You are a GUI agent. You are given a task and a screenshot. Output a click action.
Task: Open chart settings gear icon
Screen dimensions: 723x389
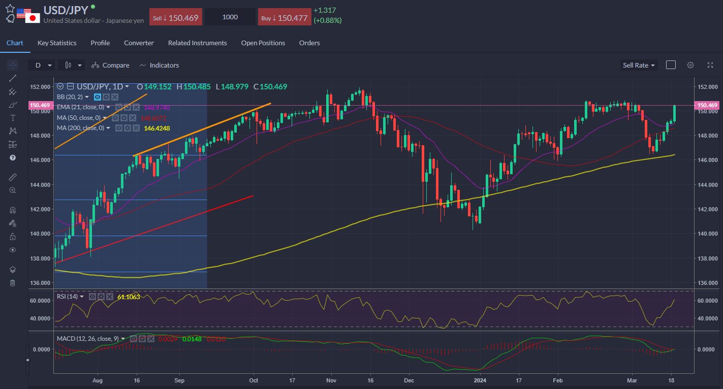[x=690, y=65]
